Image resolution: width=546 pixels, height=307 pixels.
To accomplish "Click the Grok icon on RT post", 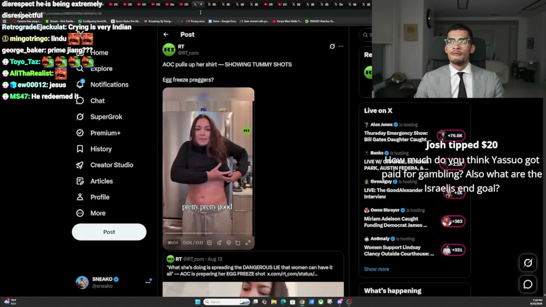I will [332, 46].
